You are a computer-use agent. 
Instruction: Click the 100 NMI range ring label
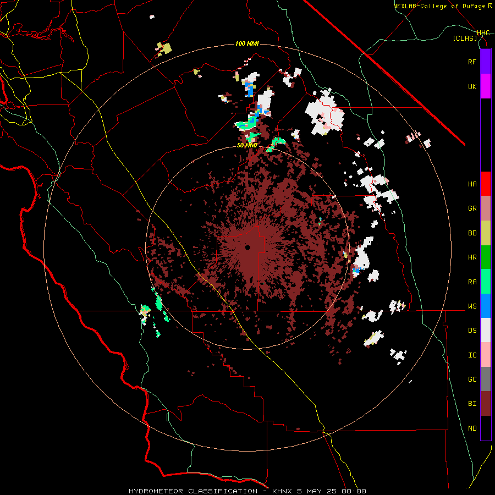(247, 43)
